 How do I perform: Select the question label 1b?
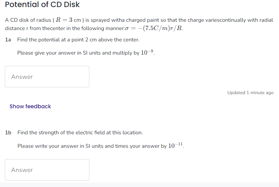tap(7, 132)
